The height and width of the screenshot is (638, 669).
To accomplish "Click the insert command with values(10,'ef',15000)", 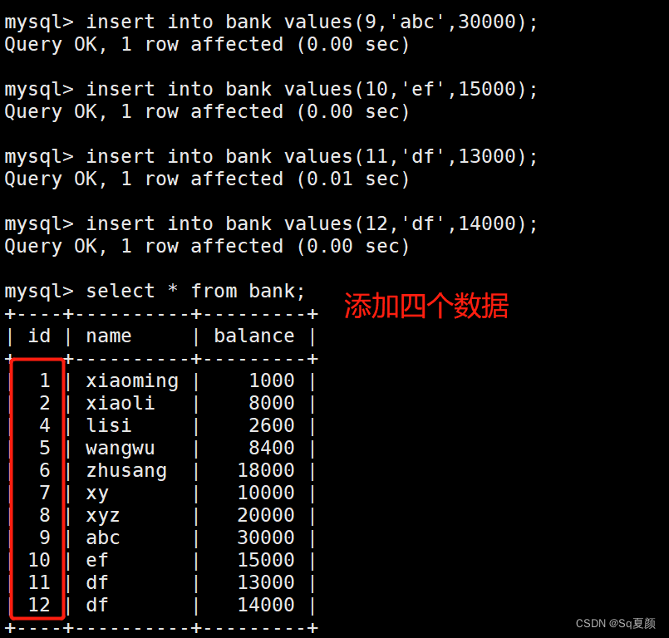I will point(312,90).
